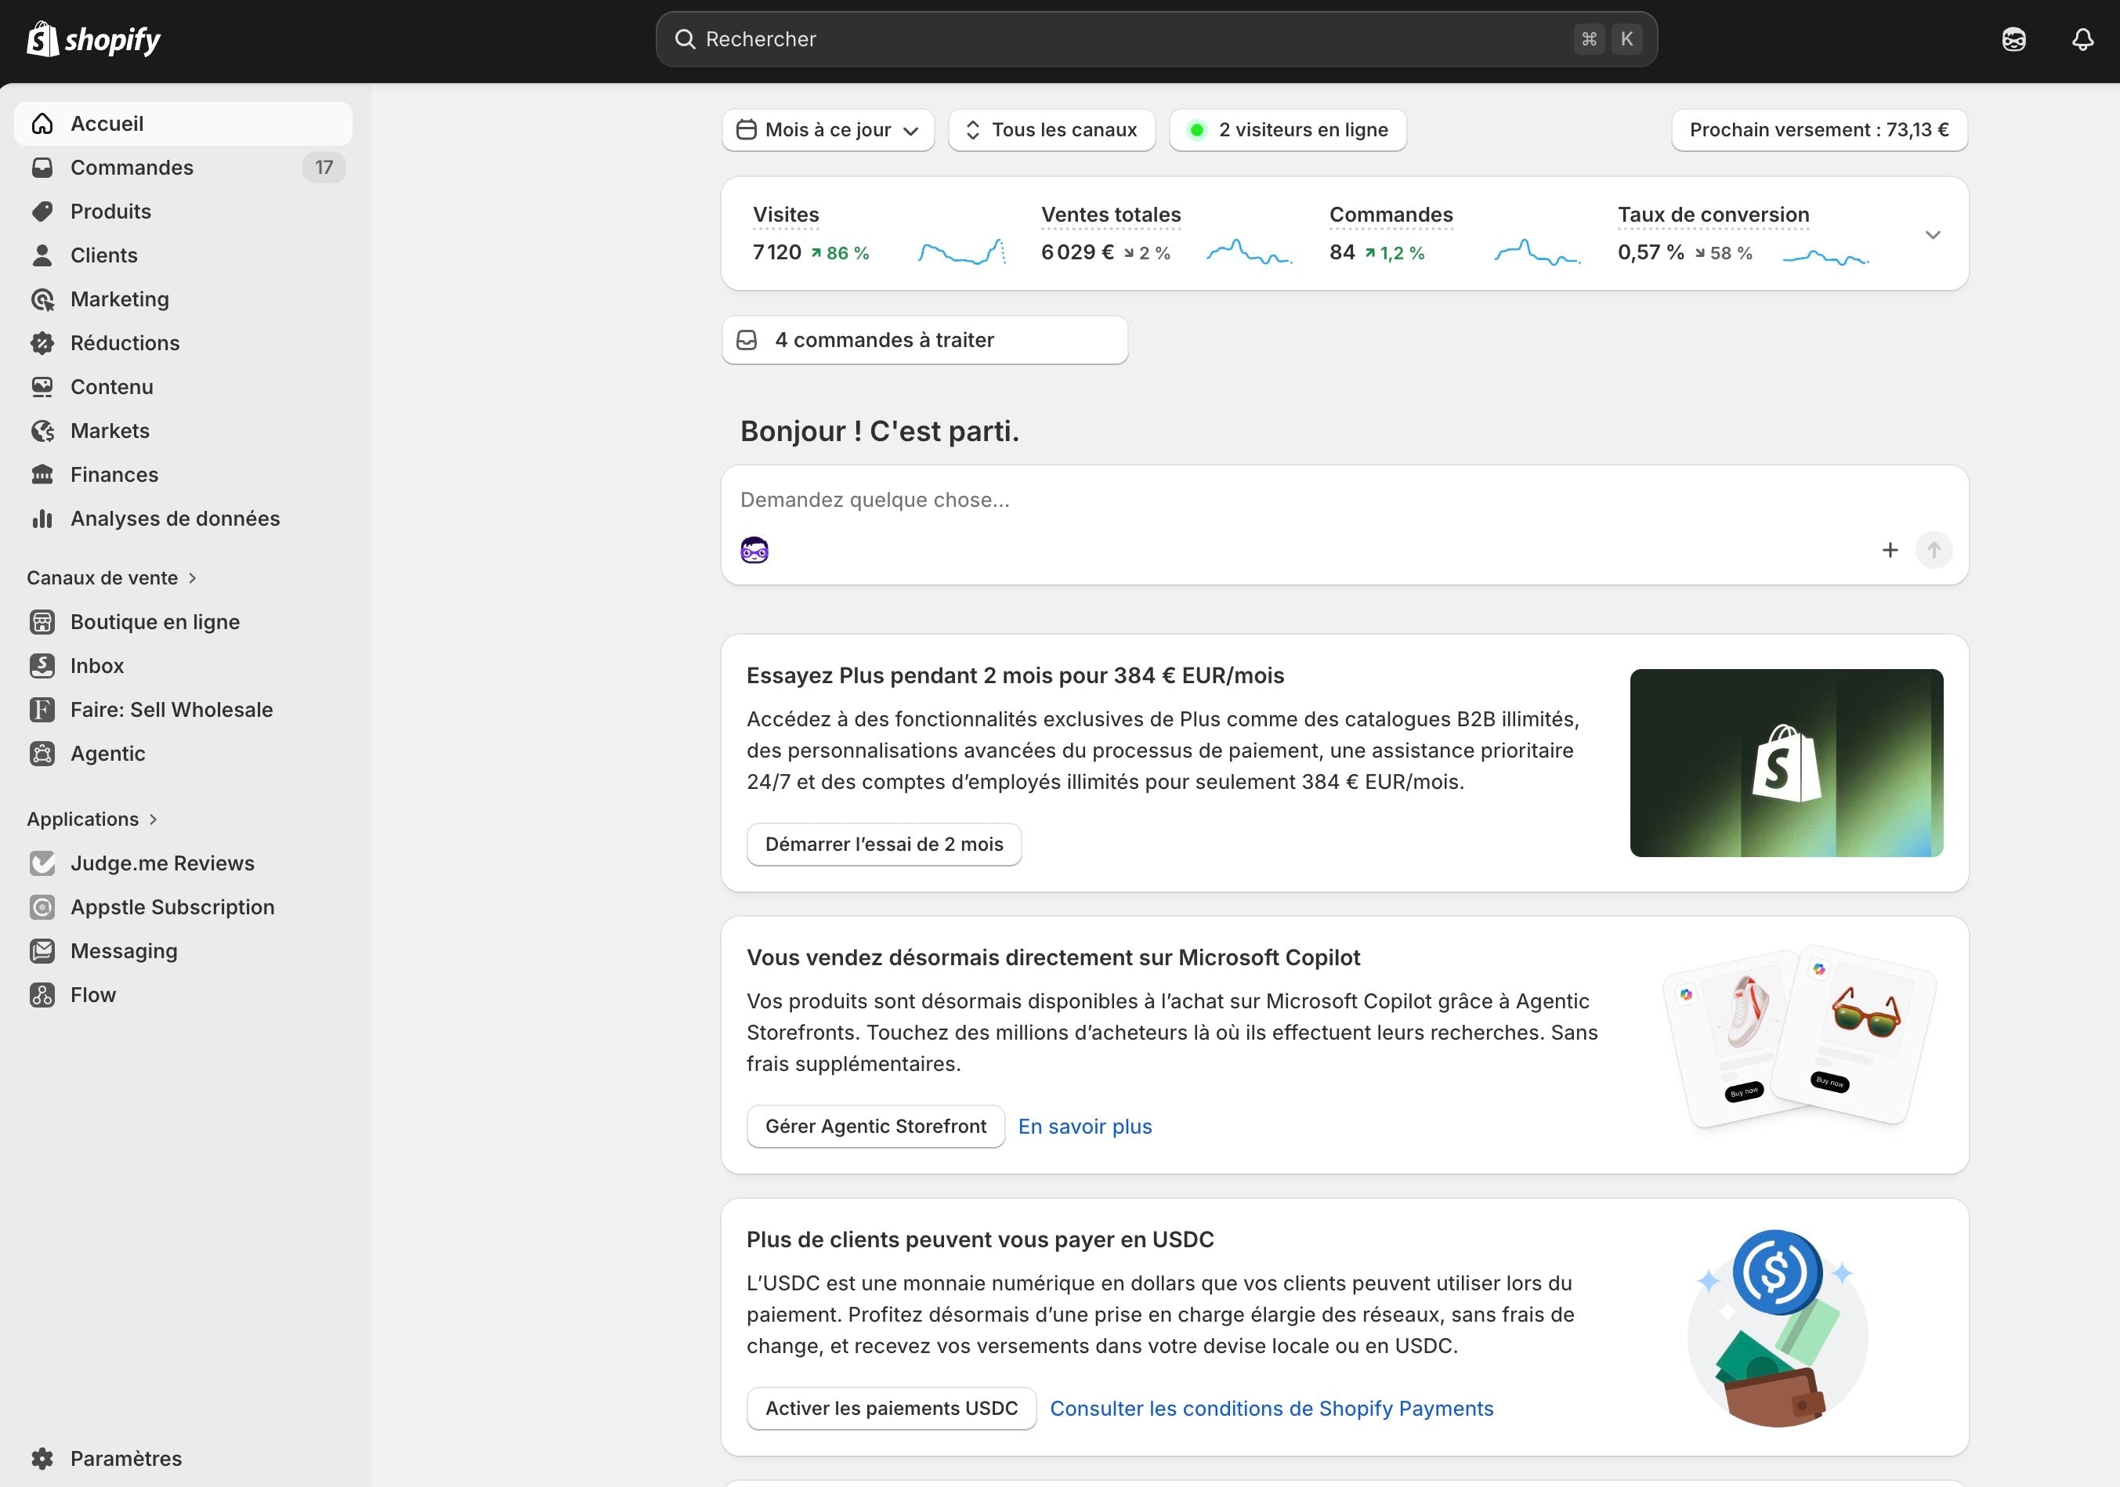Click the Messaging app icon
This screenshot has height=1487, width=2120.
point(42,950)
